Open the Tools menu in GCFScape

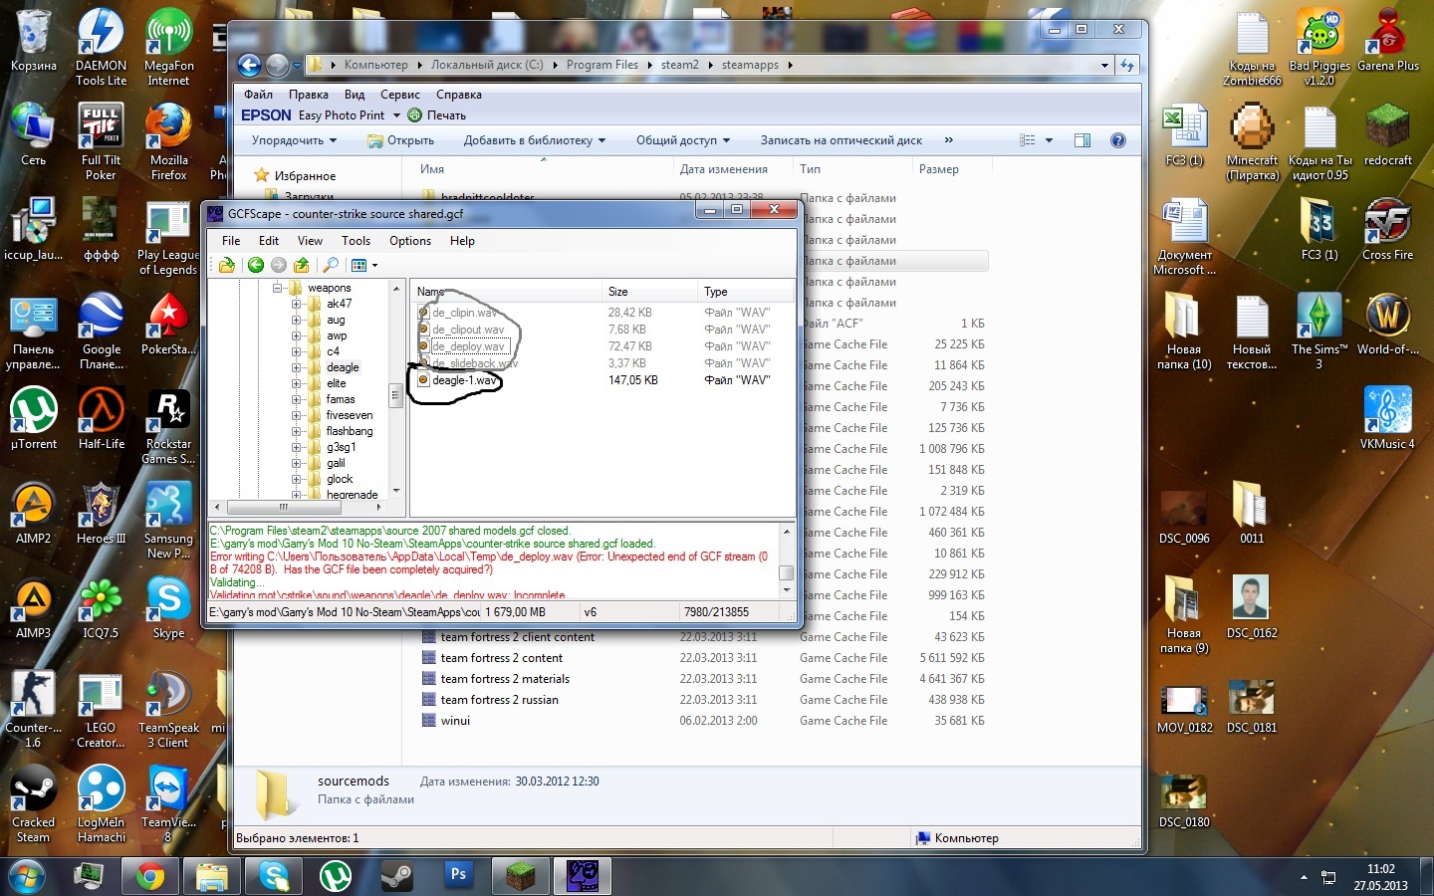(357, 241)
